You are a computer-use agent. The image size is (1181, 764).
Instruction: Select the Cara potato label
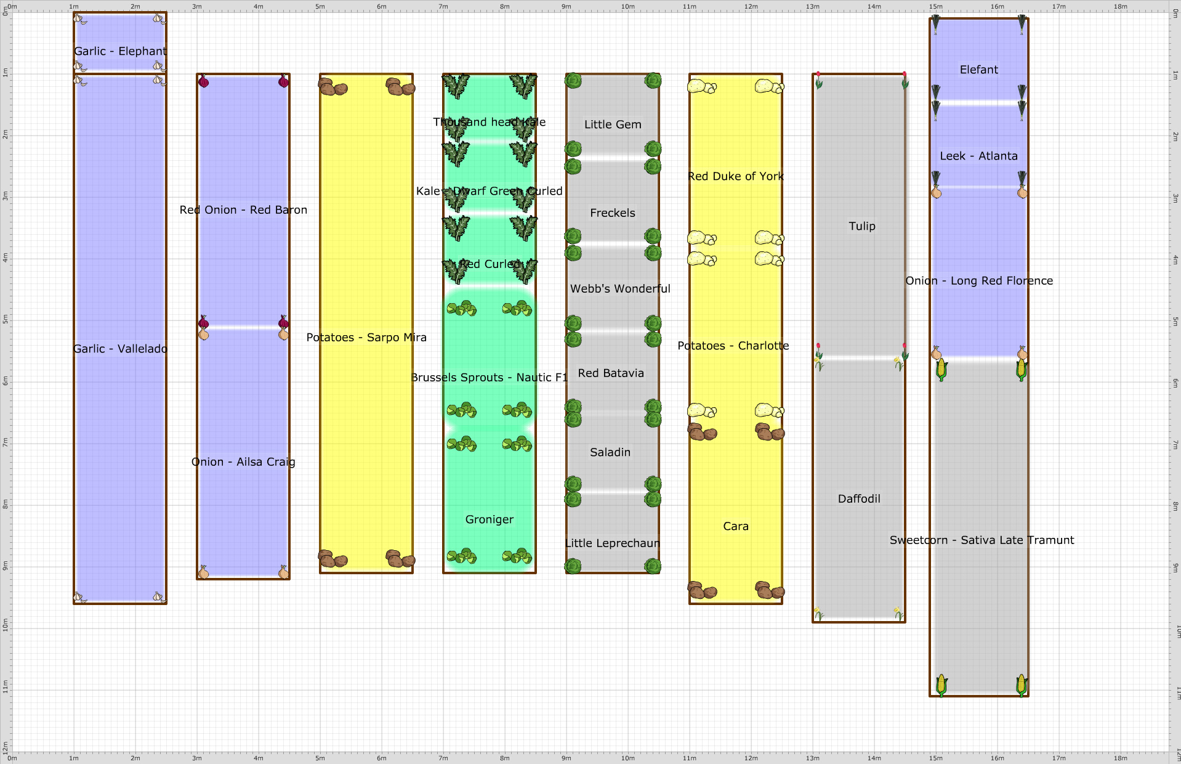coord(736,526)
